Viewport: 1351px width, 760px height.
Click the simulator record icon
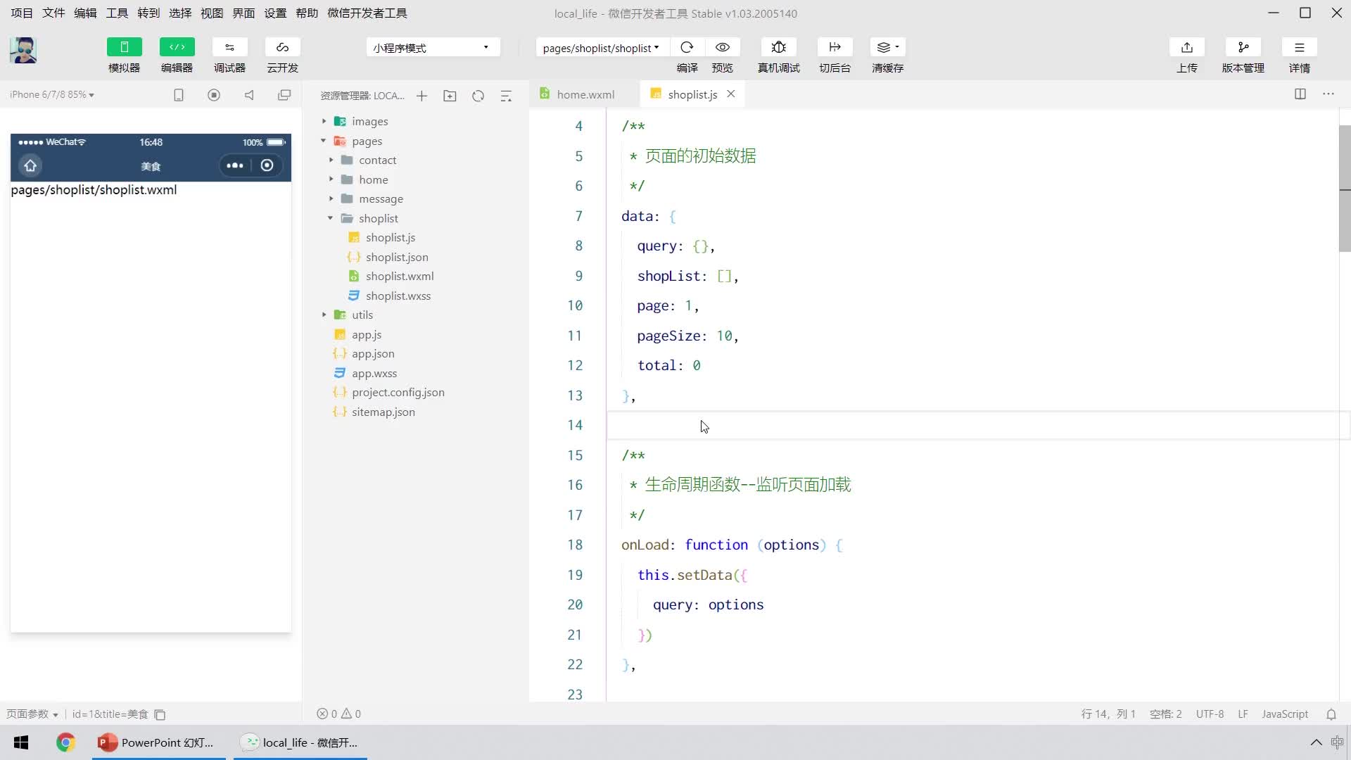click(x=214, y=95)
